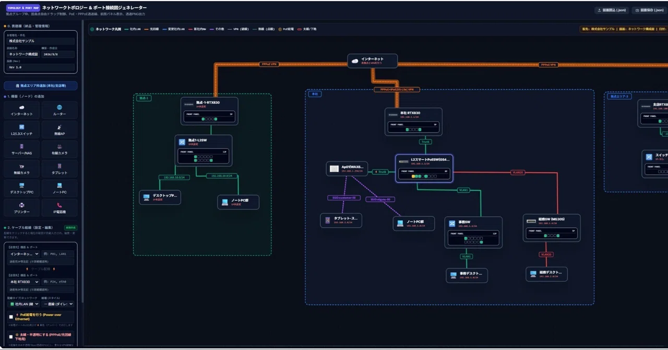Screen dimensions: 668x350
Task: Select the インターネット cloud node on canvas
Action: tap(373, 61)
